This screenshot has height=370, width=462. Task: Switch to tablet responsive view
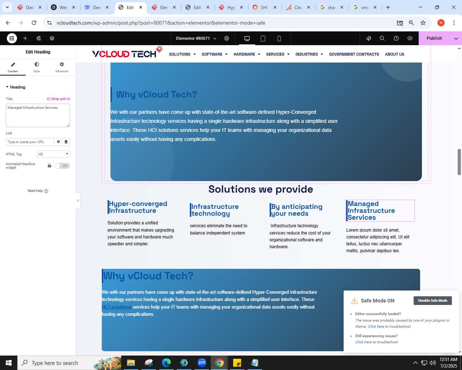(x=263, y=38)
